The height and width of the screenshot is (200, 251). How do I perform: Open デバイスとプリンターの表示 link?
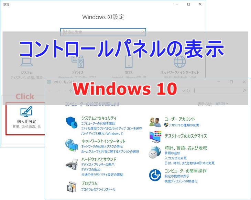point(98,165)
